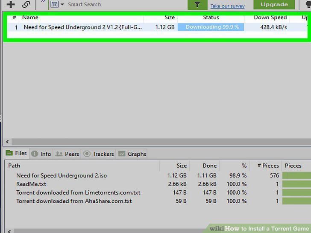
Task: Click the torrent list horizontal scrollbar track
Action: coord(161,142)
